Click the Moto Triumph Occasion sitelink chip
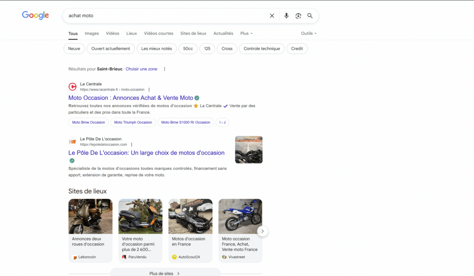 point(133,122)
